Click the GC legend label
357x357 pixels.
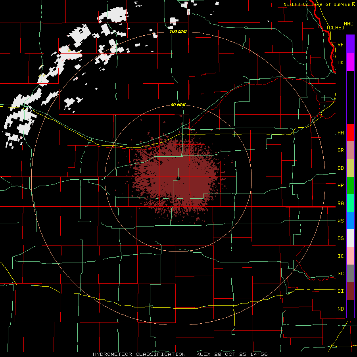pyautogui.click(x=340, y=274)
